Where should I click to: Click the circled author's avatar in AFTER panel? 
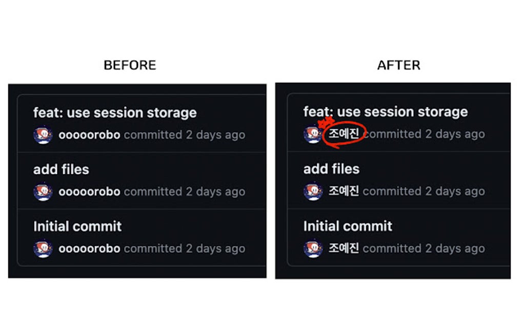point(313,134)
